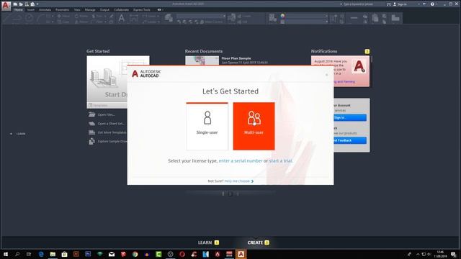Select the Dimension tool in the ribbon
This screenshot has height=259, width=461.
pyautogui.click(x=134, y=18)
